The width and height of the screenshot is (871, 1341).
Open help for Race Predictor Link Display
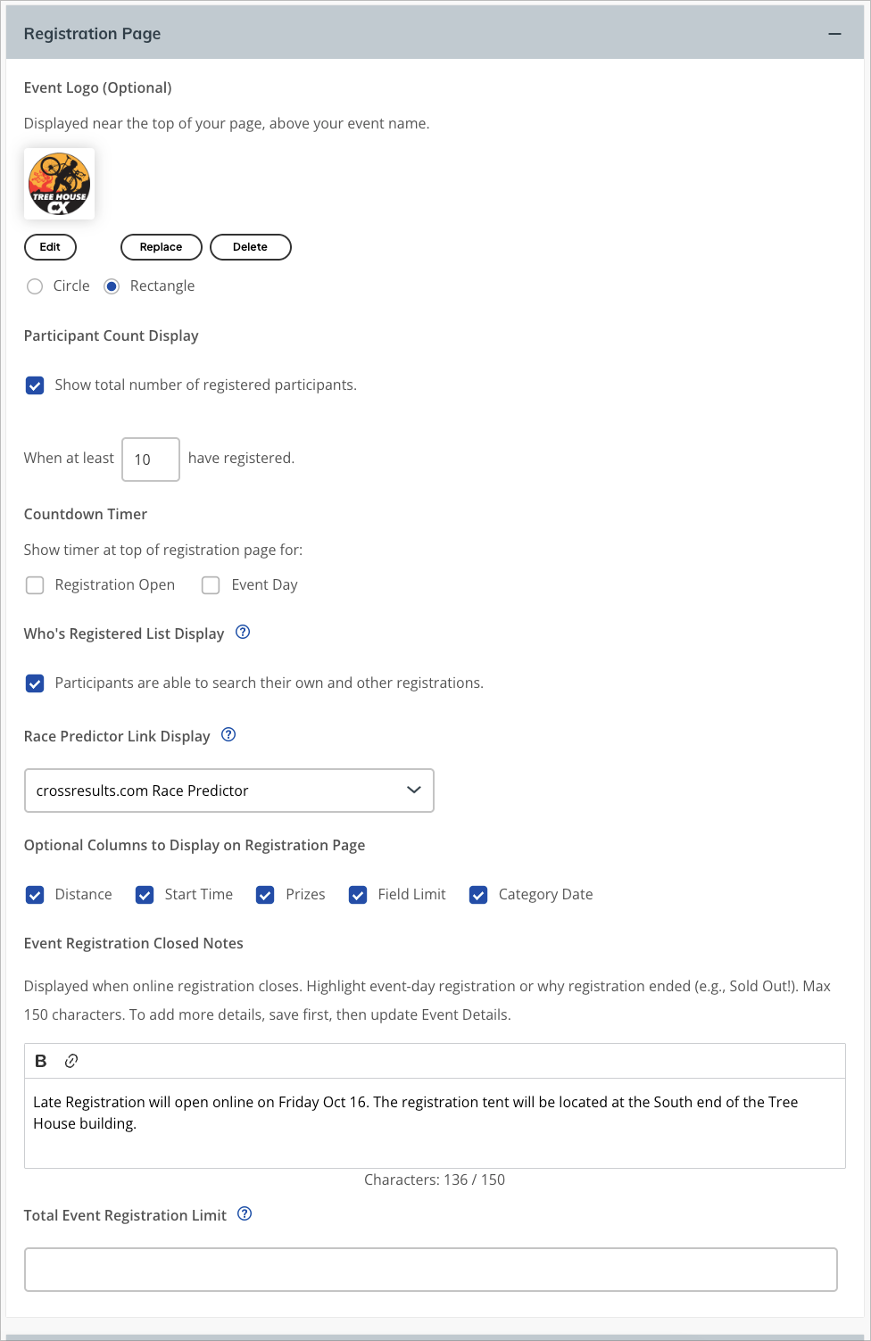pos(228,735)
